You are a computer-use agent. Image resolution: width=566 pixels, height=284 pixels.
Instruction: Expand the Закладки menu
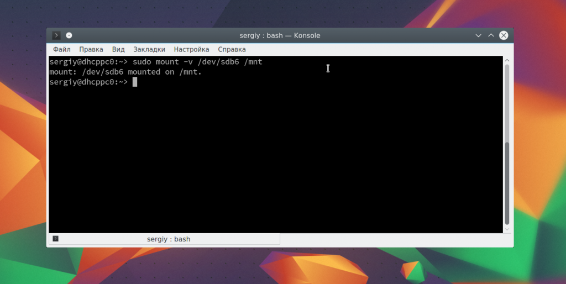pyautogui.click(x=149, y=49)
